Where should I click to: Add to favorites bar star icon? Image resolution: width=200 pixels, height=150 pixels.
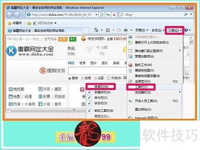click(x=29, y=23)
